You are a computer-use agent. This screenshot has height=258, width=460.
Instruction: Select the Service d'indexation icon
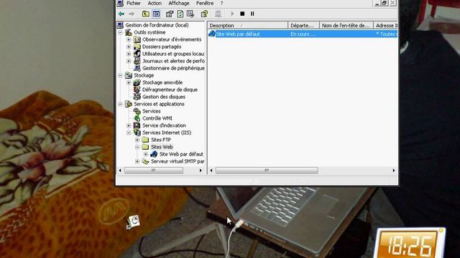137,125
